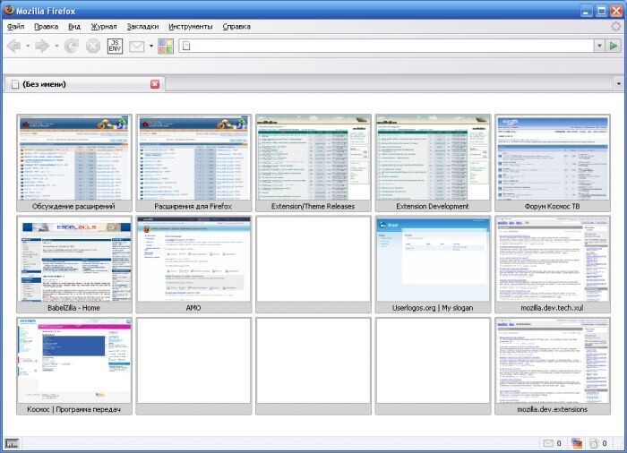Click the BabelZilla - Home caption label

(73, 308)
